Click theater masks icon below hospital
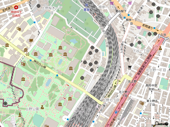 [x=19, y=28]
